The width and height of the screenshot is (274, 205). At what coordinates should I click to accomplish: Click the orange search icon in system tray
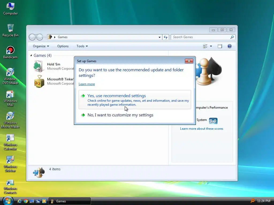[x=253, y=201]
